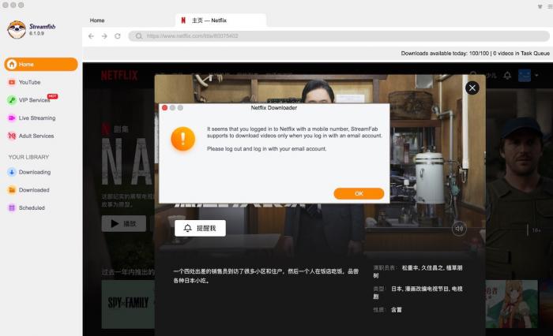The height and width of the screenshot is (336, 553).
Task: Open Netflix notifications bell icon
Action: coord(507,76)
